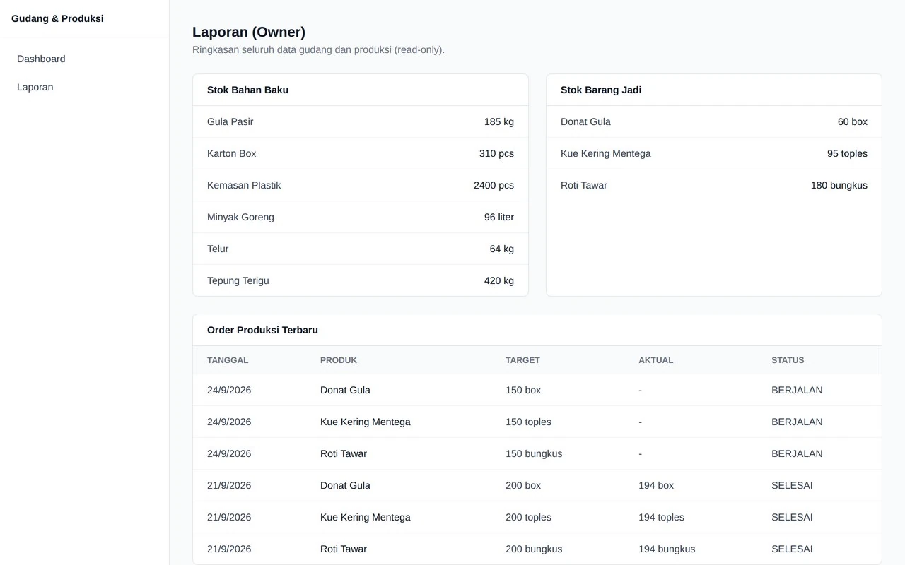Click the 180 bungkus value
The width and height of the screenshot is (905, 565).
pos(839,185)
